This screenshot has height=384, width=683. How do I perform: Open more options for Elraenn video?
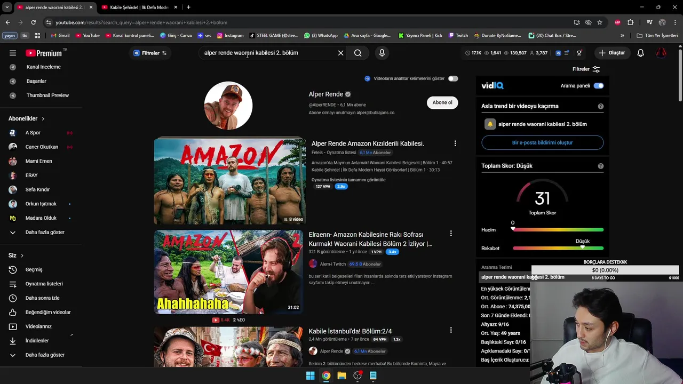tap(451, 234)
